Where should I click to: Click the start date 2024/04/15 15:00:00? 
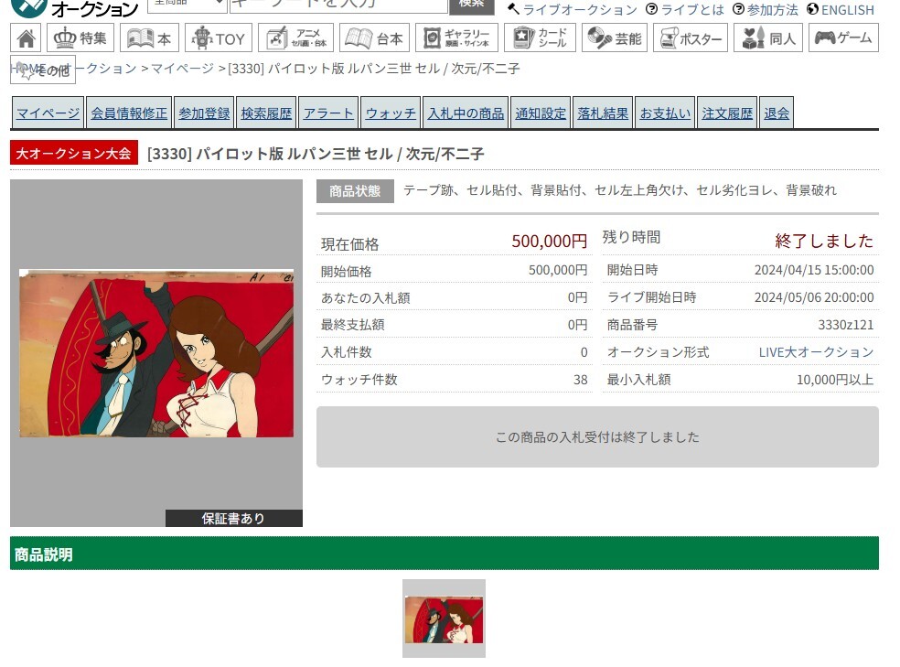(x=814, y=270)
